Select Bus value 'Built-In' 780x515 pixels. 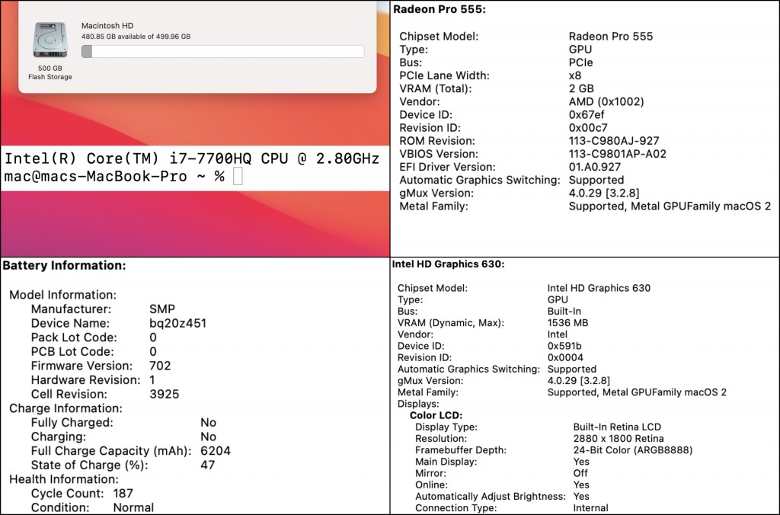point(564,312)
